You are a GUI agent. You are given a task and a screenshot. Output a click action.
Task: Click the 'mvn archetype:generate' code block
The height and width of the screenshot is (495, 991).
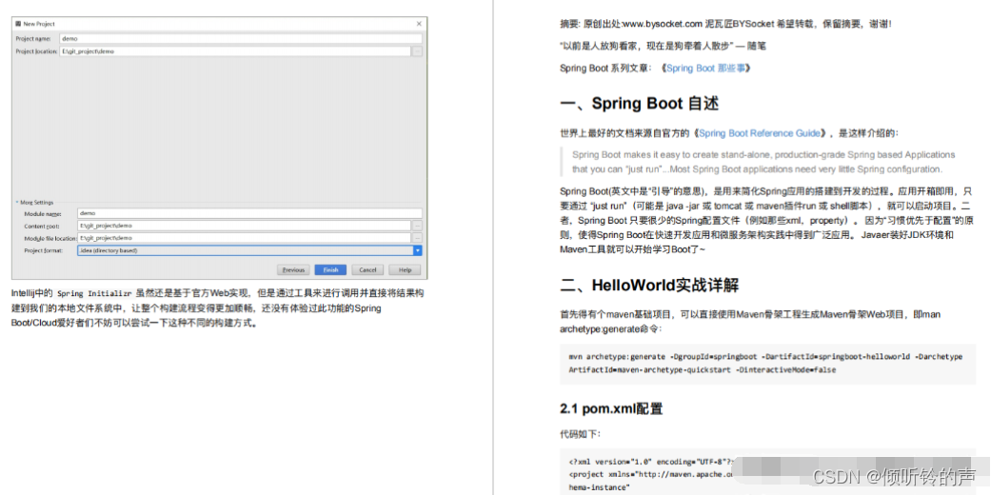[x=768, y=364]
